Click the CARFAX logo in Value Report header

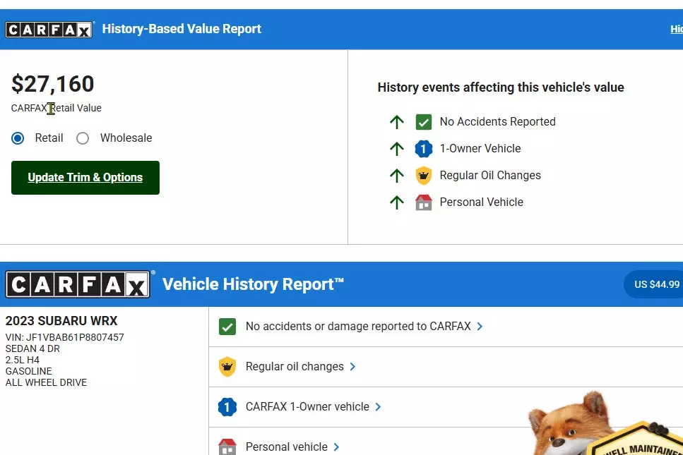49,29
